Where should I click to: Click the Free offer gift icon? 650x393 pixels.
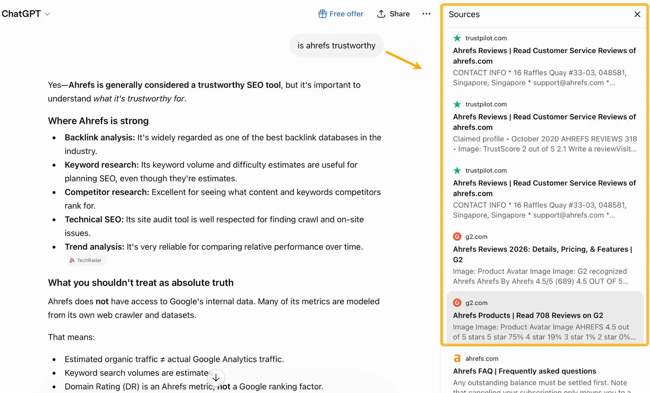(322, 14)
